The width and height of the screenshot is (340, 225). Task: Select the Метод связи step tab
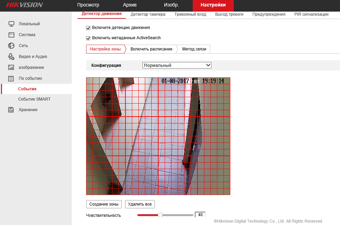194,49
